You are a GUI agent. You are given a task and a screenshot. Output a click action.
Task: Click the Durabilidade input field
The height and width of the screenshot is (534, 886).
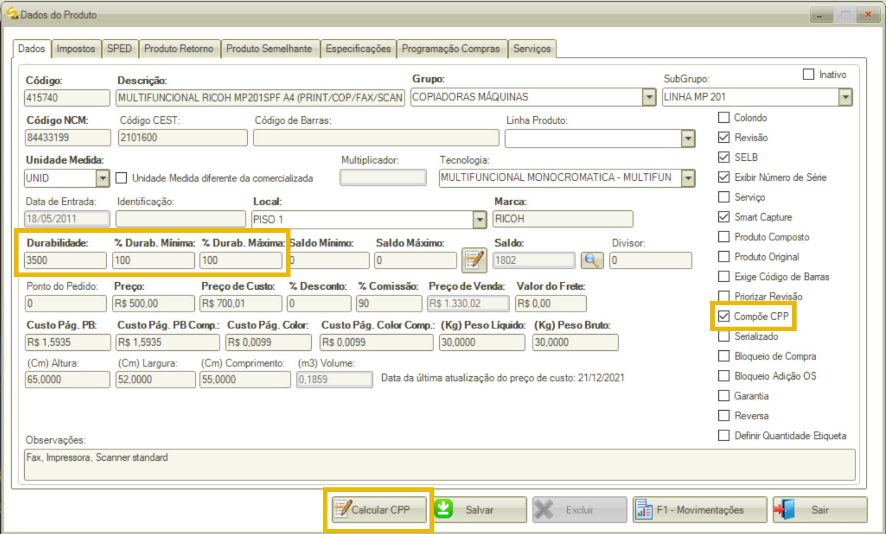(65, 260)
